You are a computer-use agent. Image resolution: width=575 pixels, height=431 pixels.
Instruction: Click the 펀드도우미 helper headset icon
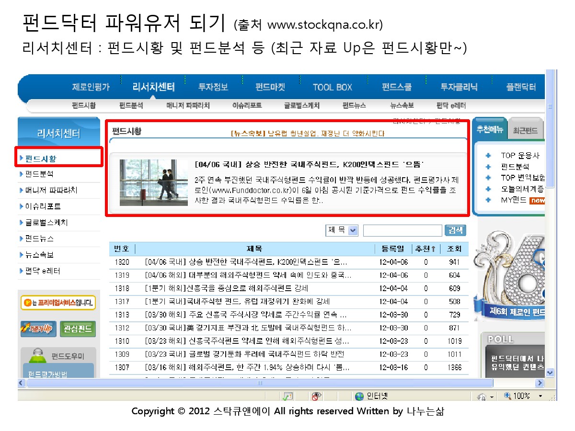[38, 355]
